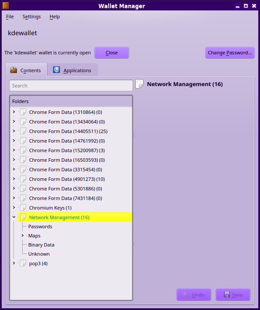Expand Chrome Form Data (13434064) folder

pyautogui.click(x=14, y=121)
